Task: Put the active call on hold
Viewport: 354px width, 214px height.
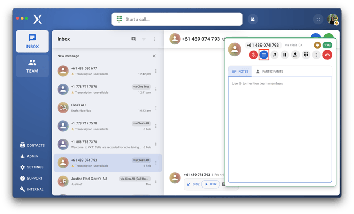Action: 285,55
